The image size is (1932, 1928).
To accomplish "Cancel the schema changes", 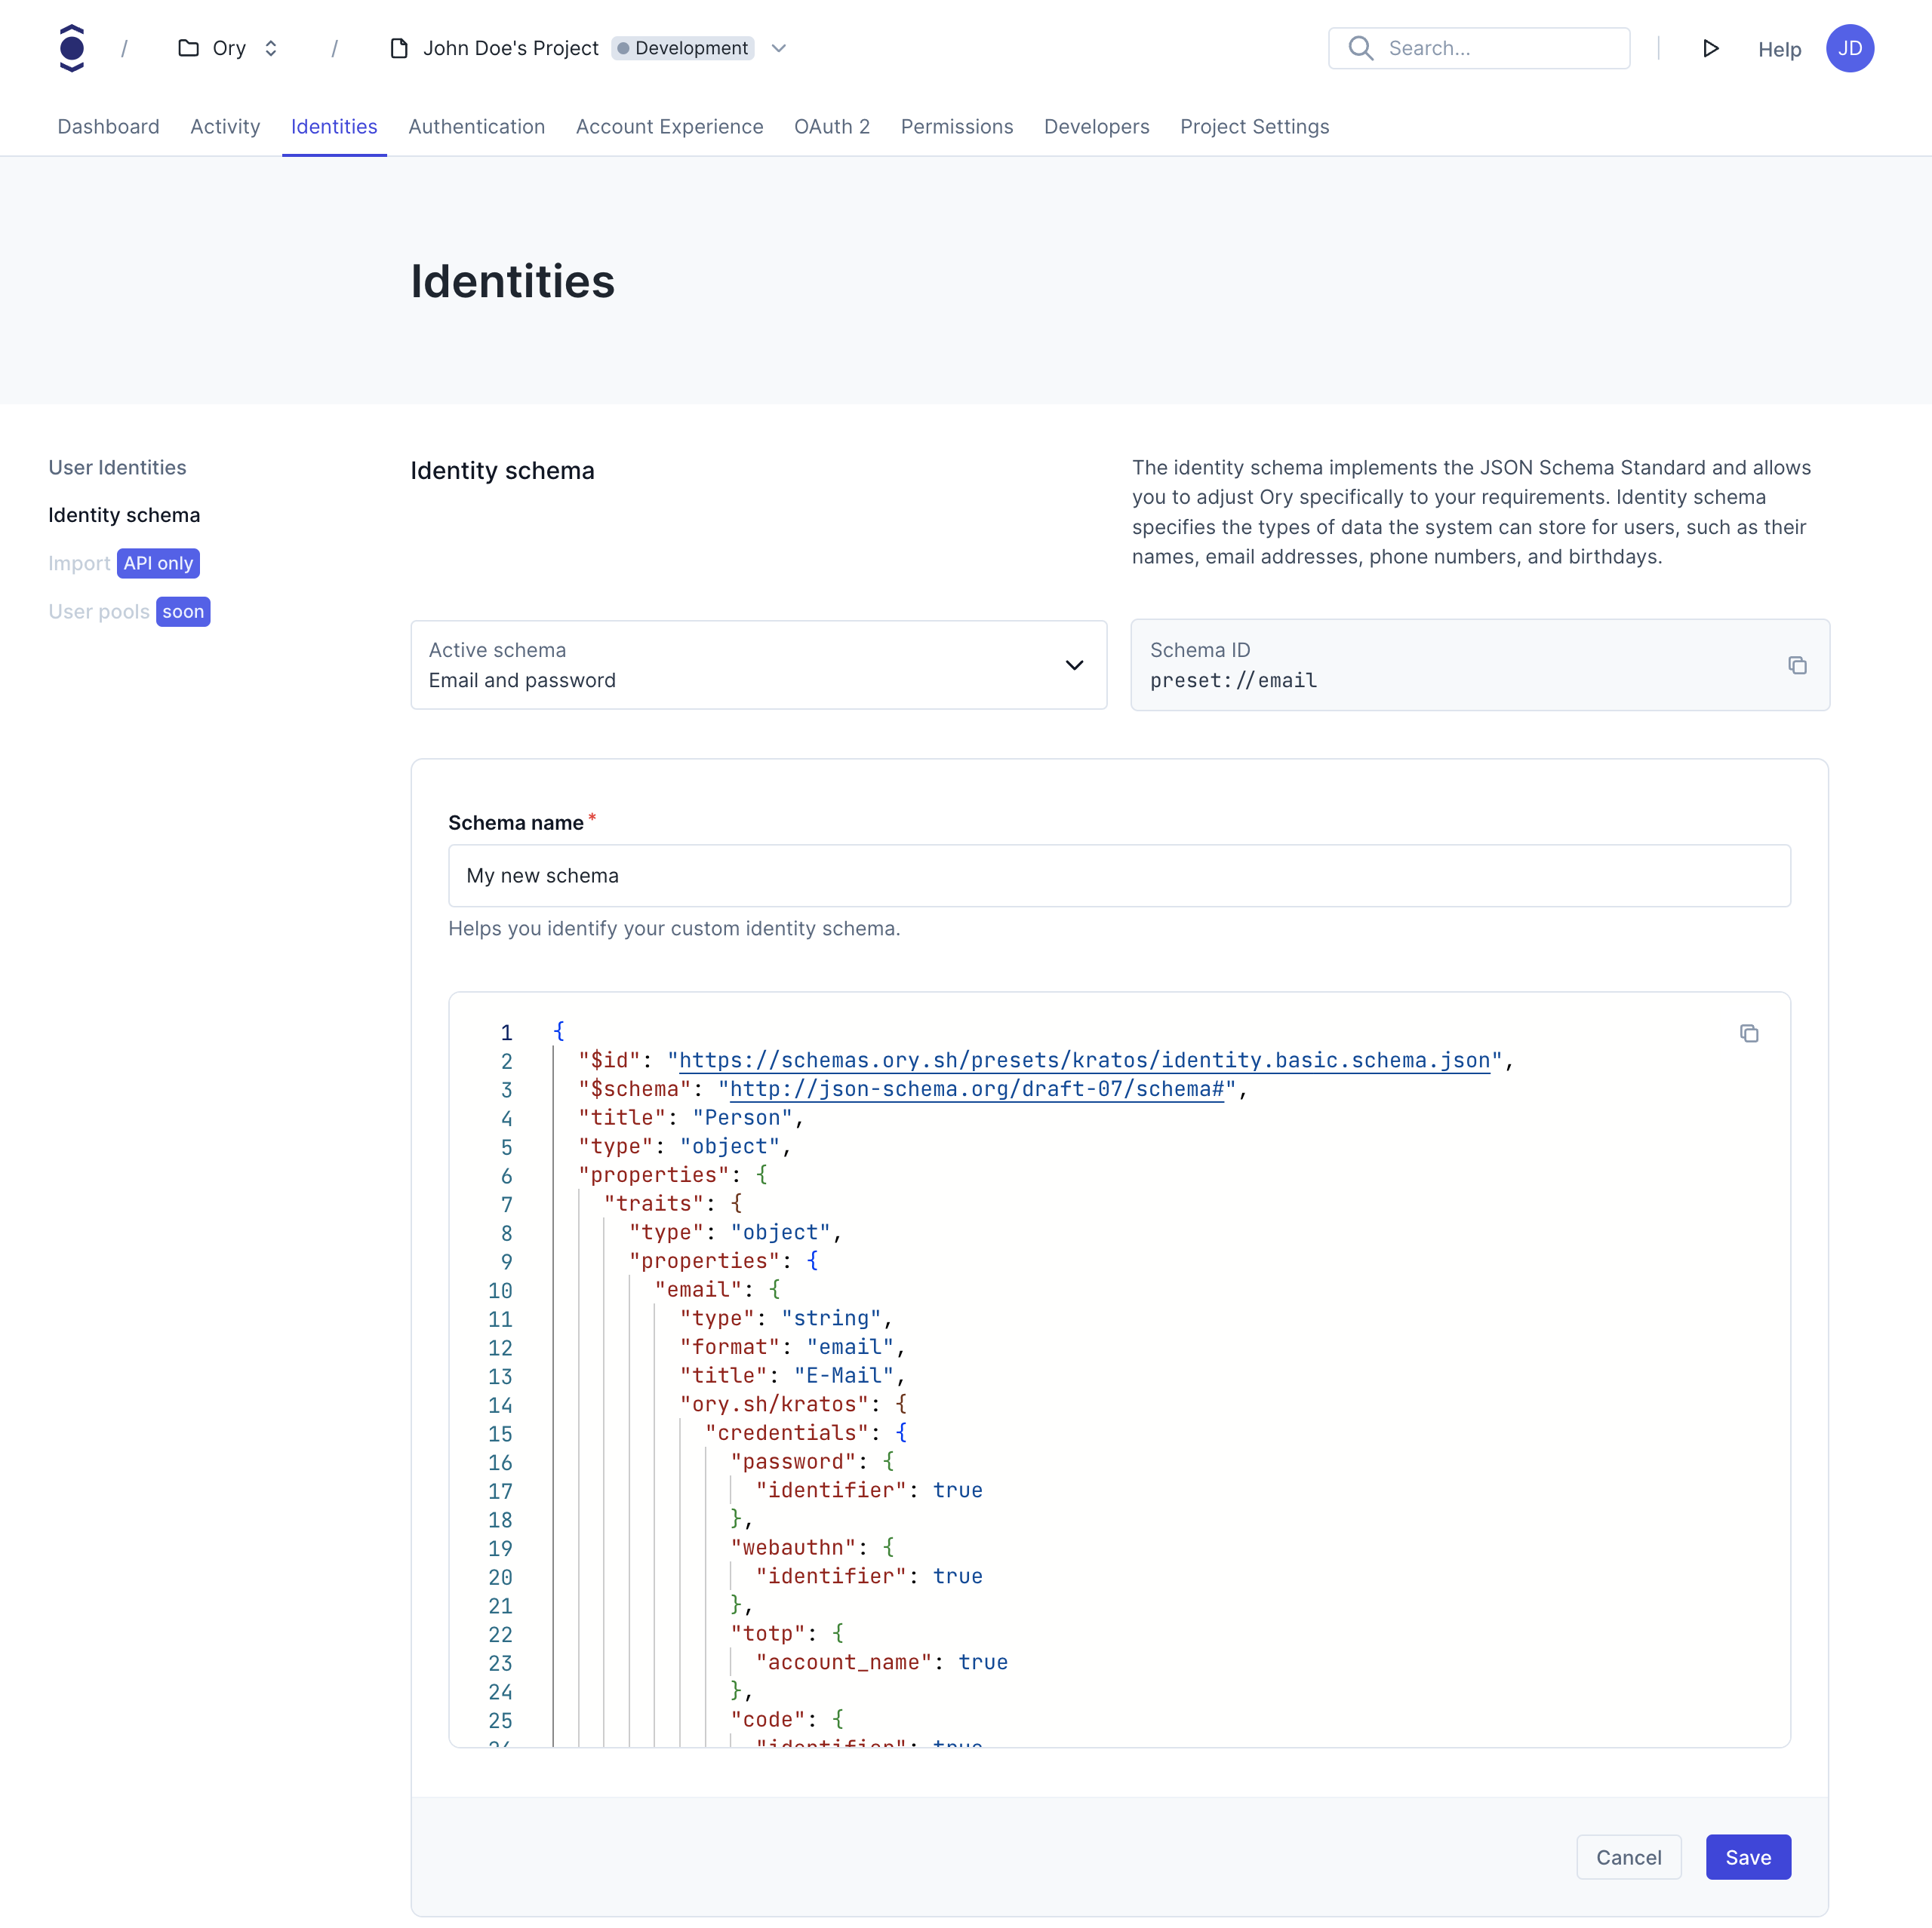I will (x=1628, y=1856).
